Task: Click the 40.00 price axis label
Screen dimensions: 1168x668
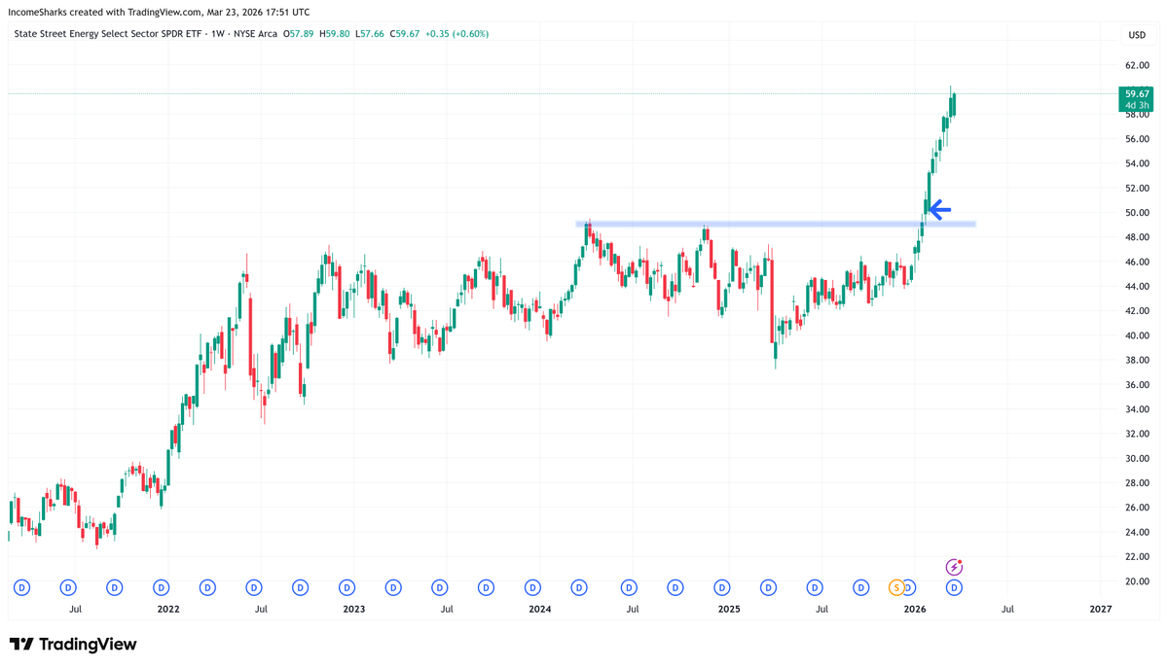Action: pyautogui.click(x=1137, y=335)
